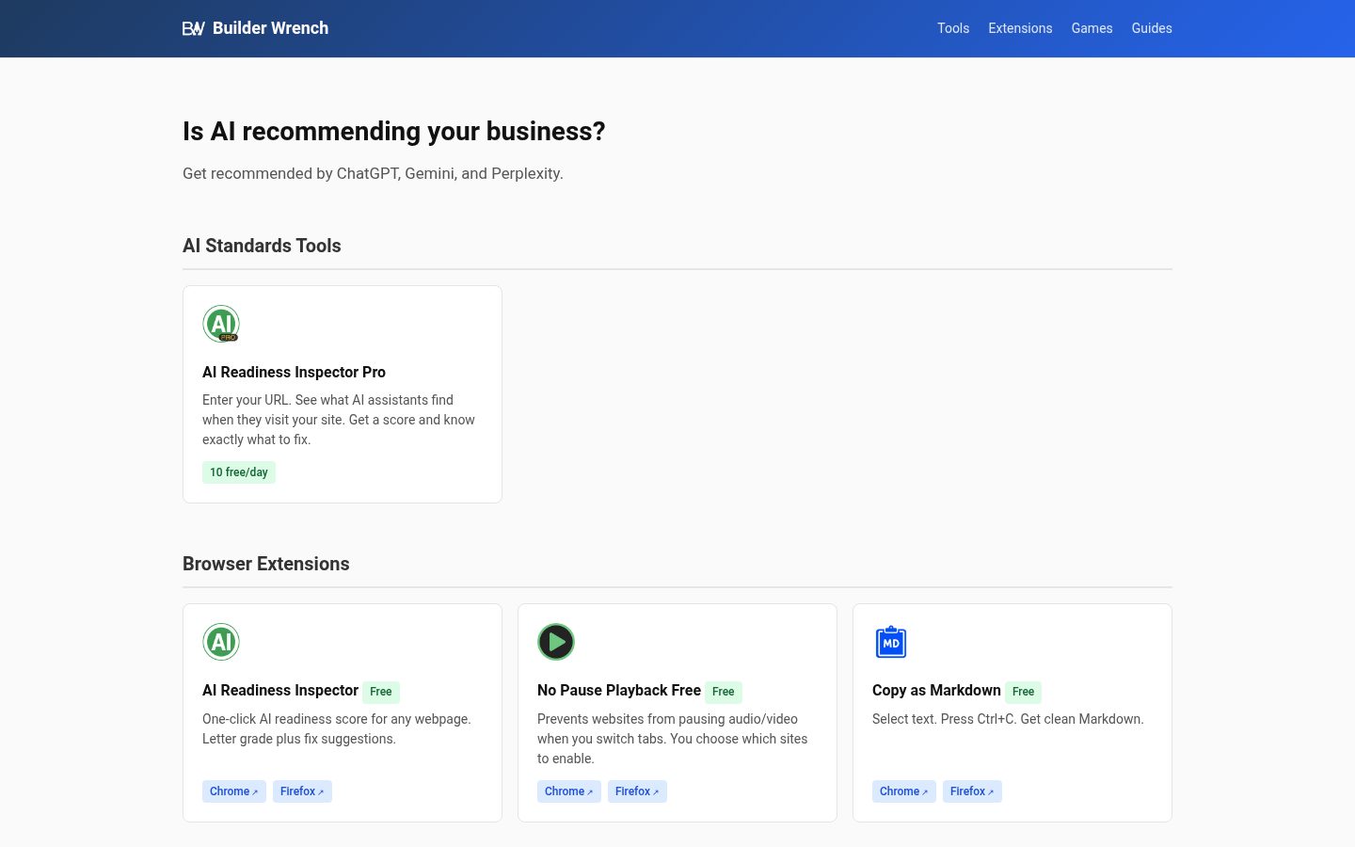Click the green AI Readiness Inspector extension icon
The image size is (1355, 847).
point(221,642)
